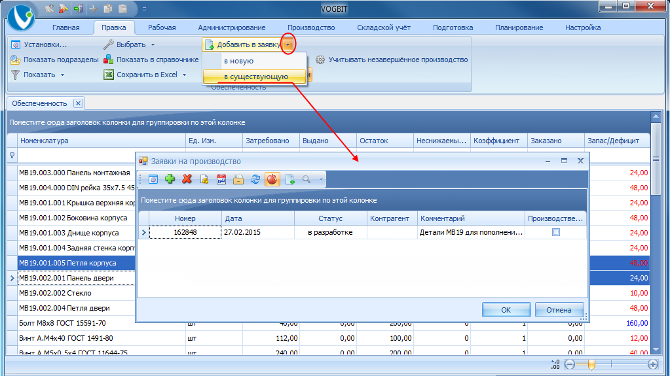Click the quick-access icon with red X
The width and height of the screenshot is (670, 376).
pos(64,9)
